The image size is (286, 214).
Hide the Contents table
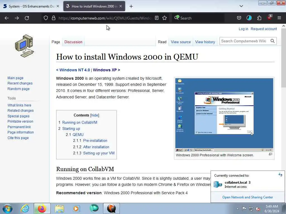click(95, 115)
